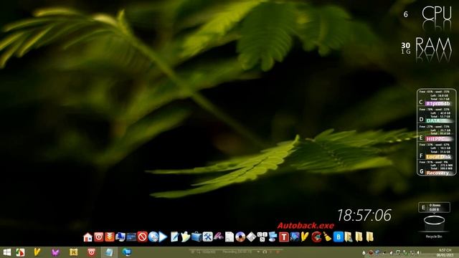The height and width of the screenshot is (258, 459).
Task: Open the volume speaker tray icon
Action: tap(419, 252)
